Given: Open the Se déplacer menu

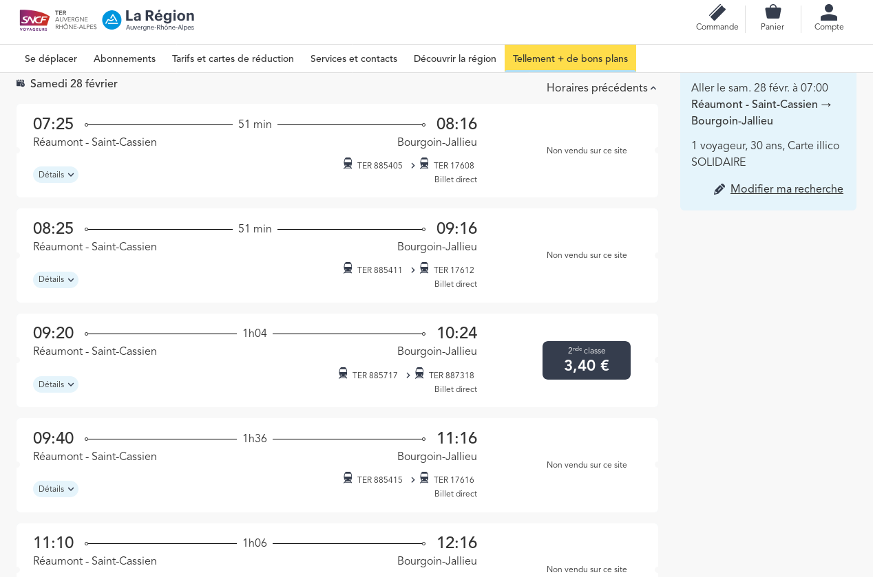Looking at the screenshot, I should 51,59.
